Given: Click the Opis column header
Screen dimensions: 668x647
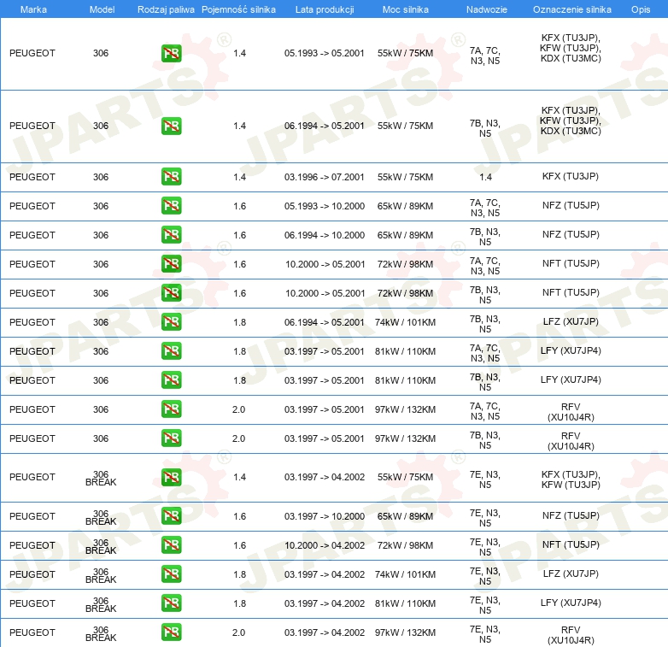Looking at the screenshot, I should pyautogui.click(x=640, y=9).
